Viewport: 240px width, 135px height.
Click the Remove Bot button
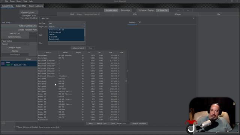pyautogui.click(x=15, y=54)
